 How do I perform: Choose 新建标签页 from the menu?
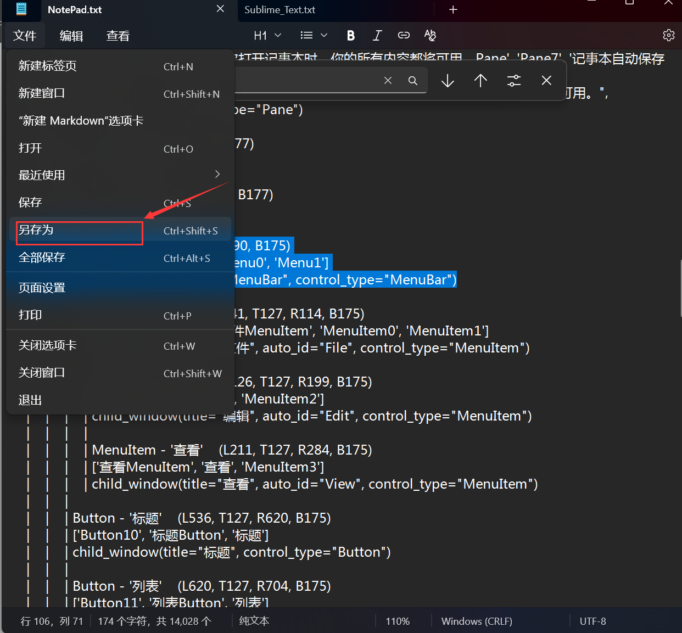coord(120,66)
